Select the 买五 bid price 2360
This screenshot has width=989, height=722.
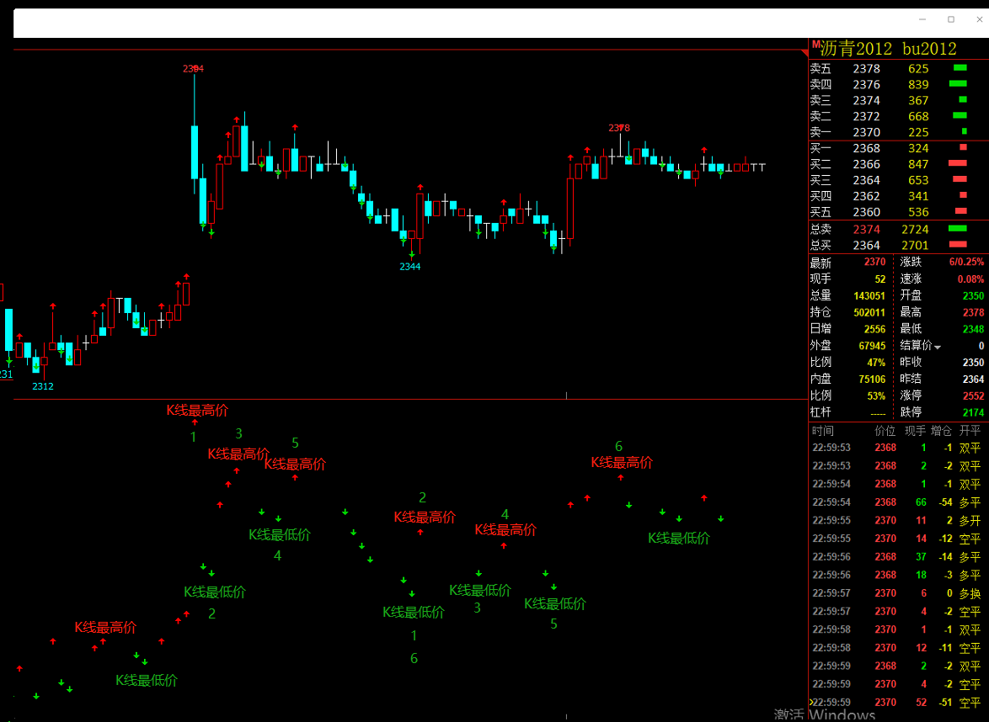866,212
